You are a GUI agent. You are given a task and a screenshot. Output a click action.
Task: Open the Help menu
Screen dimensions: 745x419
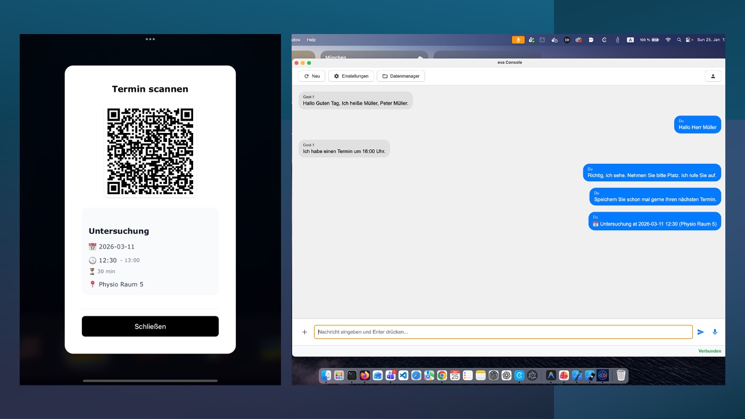[311, 40]
